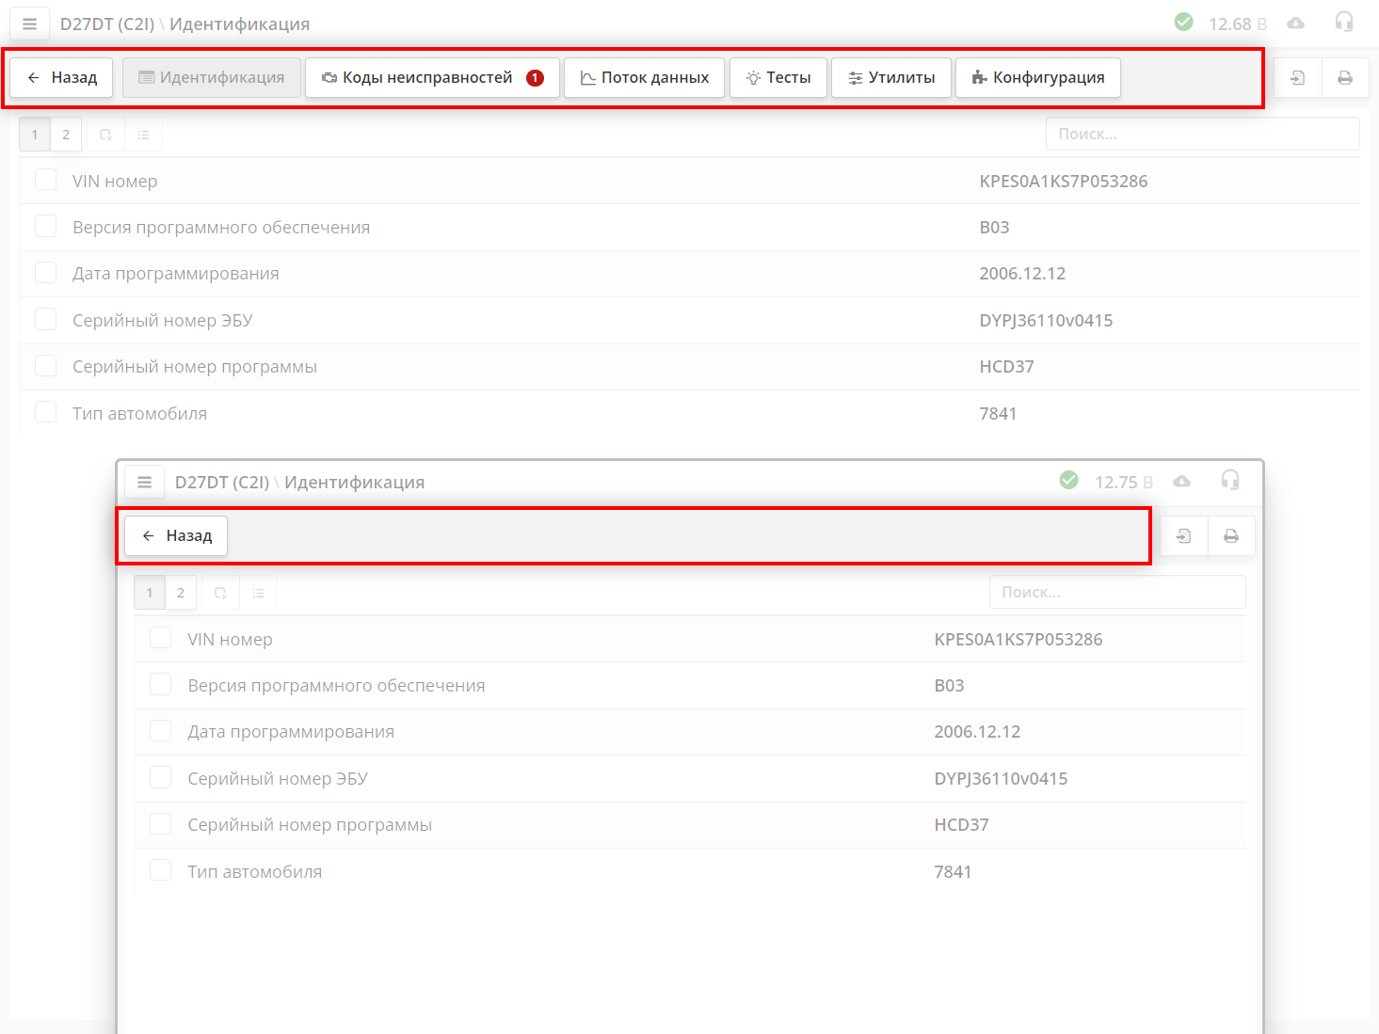Click the export icon left of the upper printer icon
This screenshot has height=1034, width=1379.
click(x=1297, y=78)
